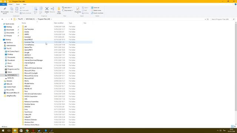Open the Share ribbon tab
This screenshot has height=133, width=237.
coord(18,4)
